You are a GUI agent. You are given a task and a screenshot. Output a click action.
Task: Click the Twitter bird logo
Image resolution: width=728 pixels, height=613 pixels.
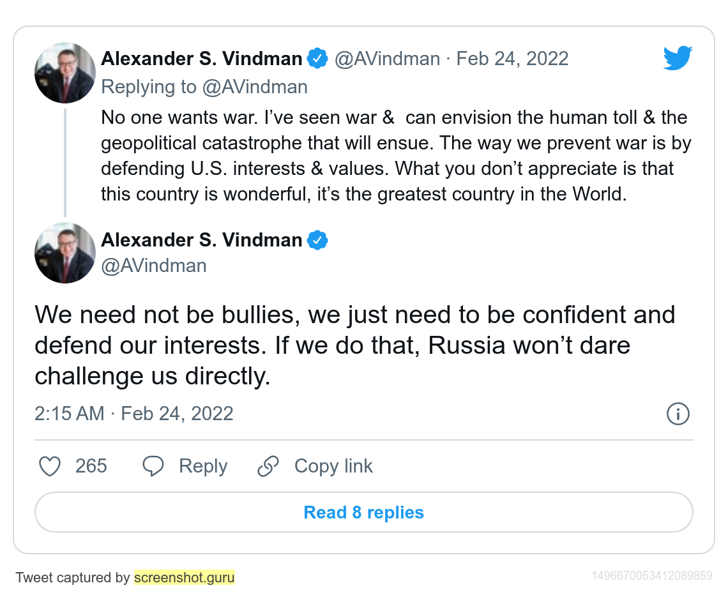coord(678,58)
